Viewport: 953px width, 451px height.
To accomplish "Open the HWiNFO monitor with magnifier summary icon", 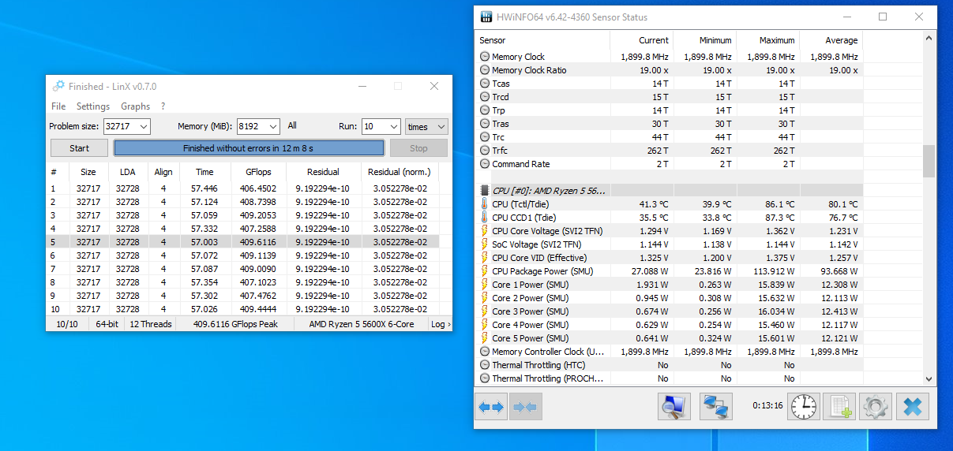I will click(x=674, y=407).
